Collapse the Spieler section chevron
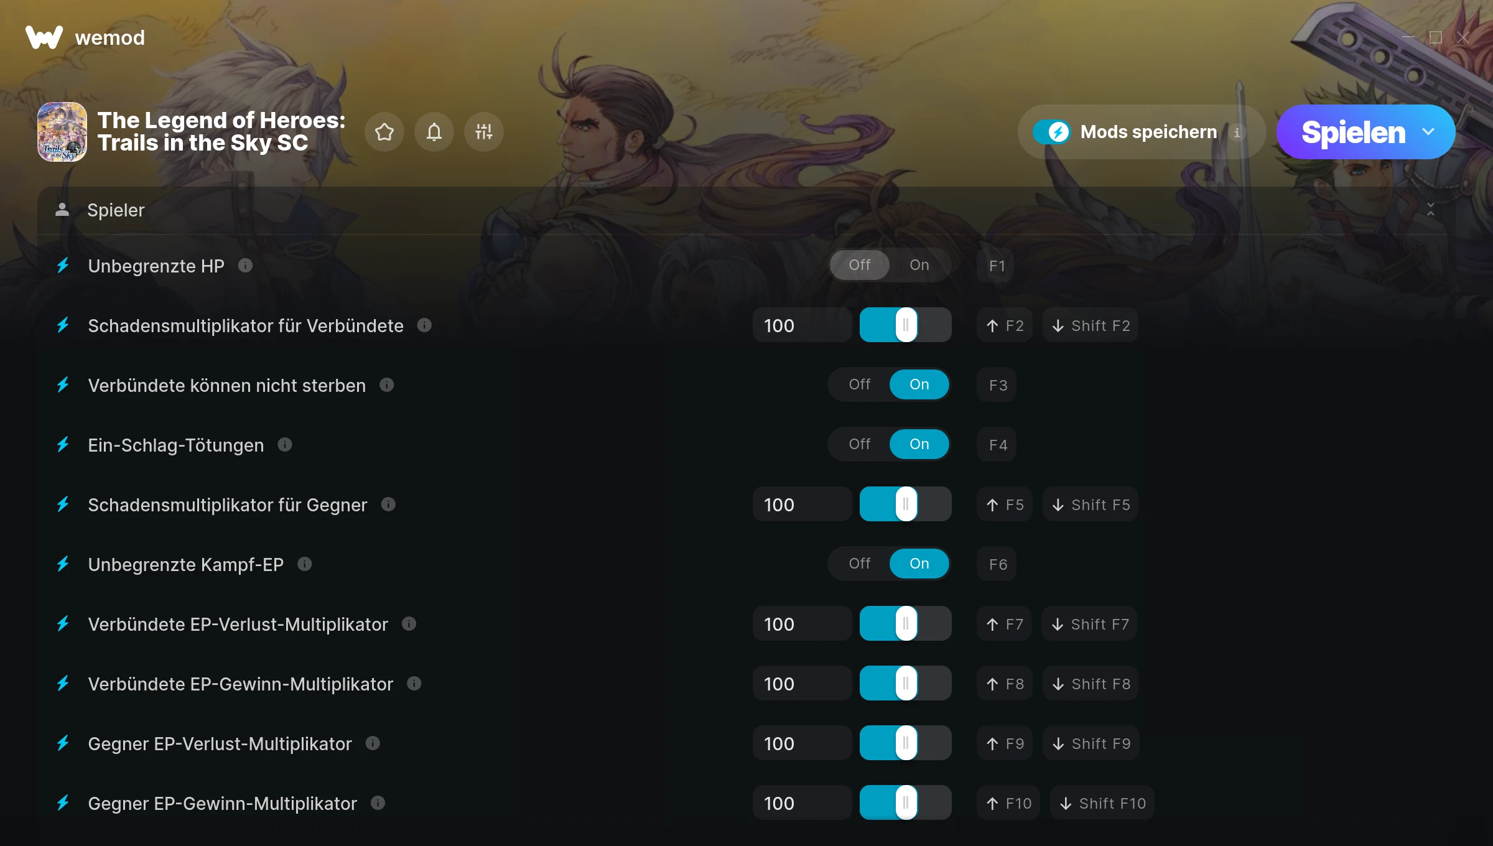Image resolution: width=1493 pixels, height=846 pixels. pyautogui.click(x=1431, y=210)
